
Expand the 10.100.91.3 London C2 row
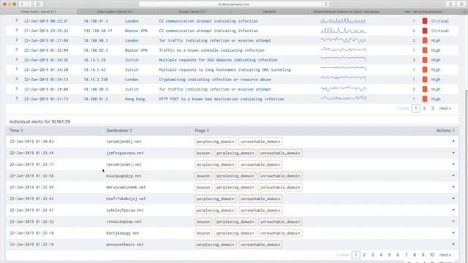(16, 20)
